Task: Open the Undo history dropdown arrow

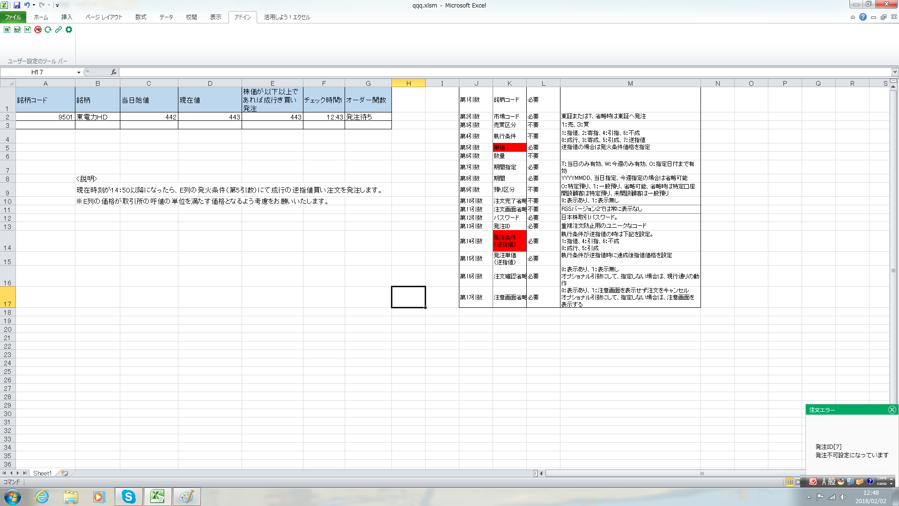Action: click(x=34, y=5)
